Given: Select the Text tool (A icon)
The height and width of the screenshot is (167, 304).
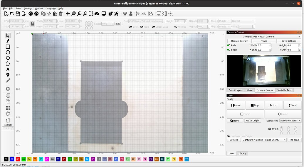Looking at the screenshot, I should tap(8, 69).
